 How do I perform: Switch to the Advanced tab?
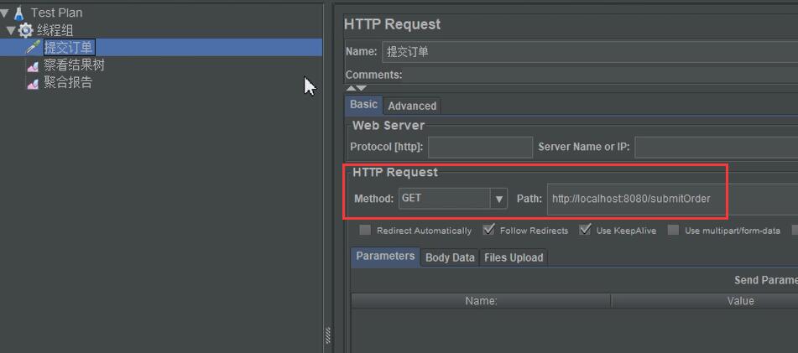tap(412, 106)
